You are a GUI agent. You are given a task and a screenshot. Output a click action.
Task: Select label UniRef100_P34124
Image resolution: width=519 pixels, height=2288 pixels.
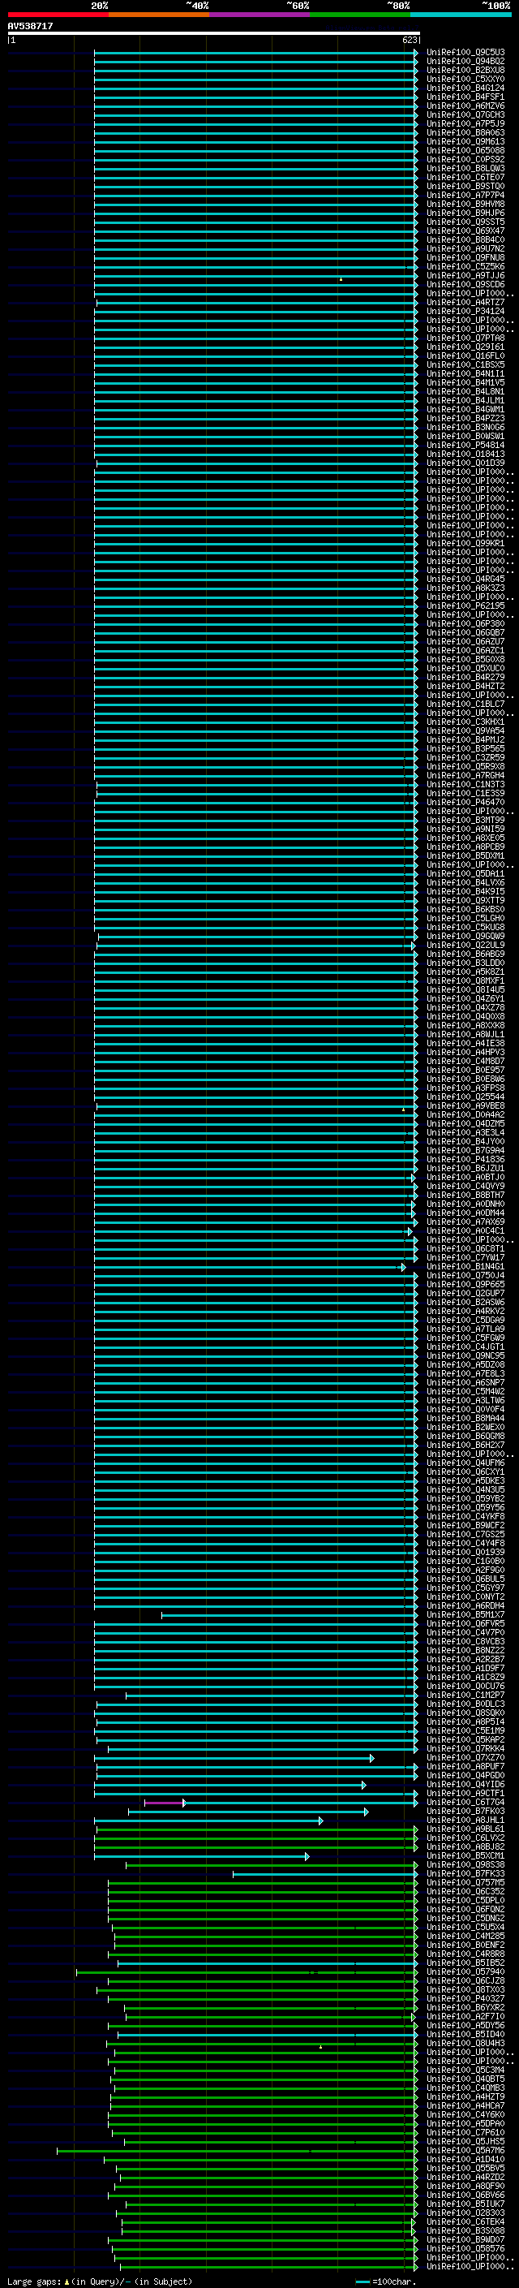465,311
